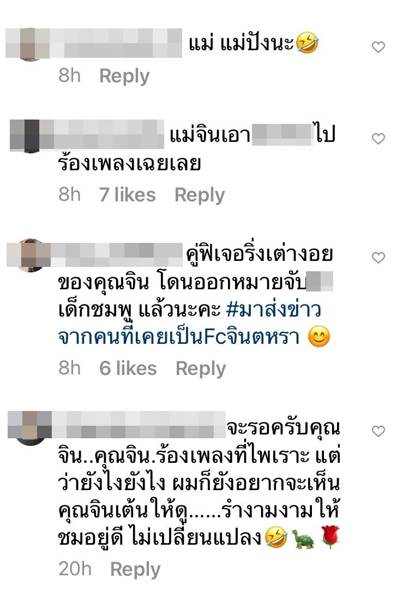Image resolution: width=409 pixels, height=596 pixels.
Task: Open avatar of first commenter
Action: coord(30,44)
